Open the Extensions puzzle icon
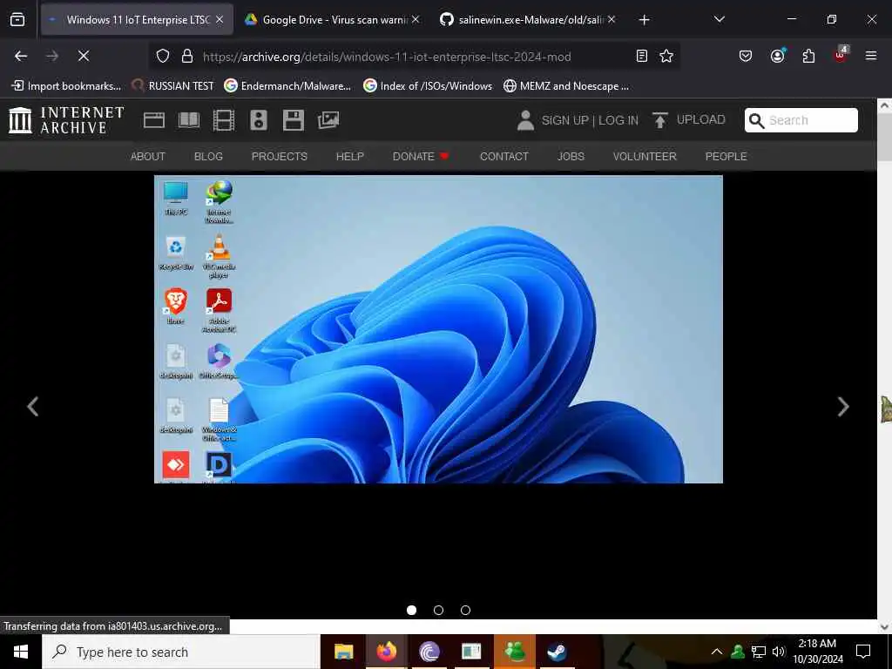 [808, 56]
